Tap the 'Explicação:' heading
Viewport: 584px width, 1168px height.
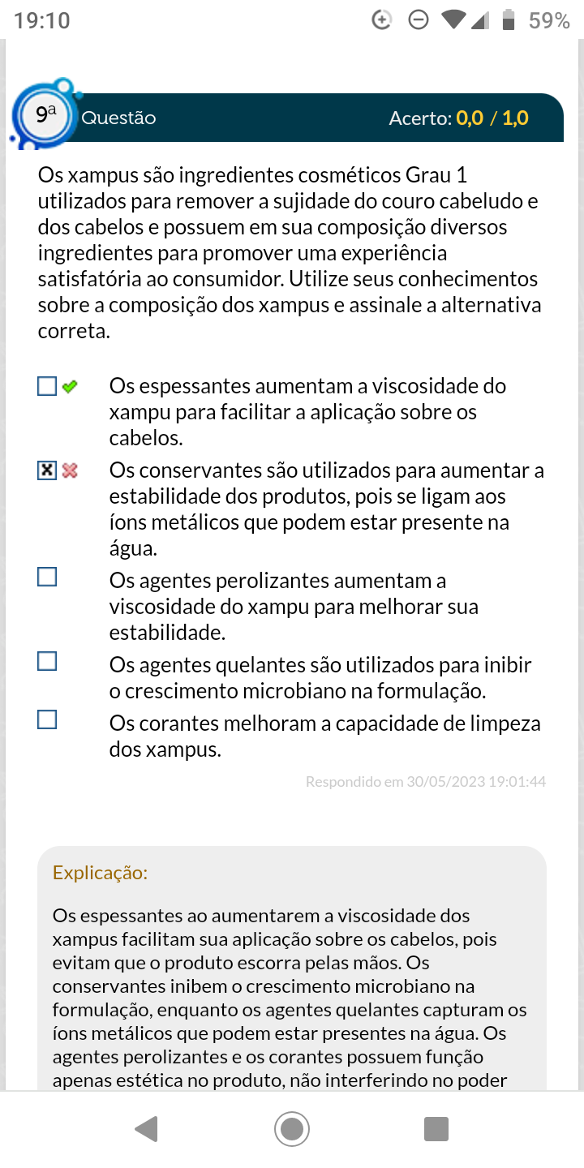pos(100,873)
